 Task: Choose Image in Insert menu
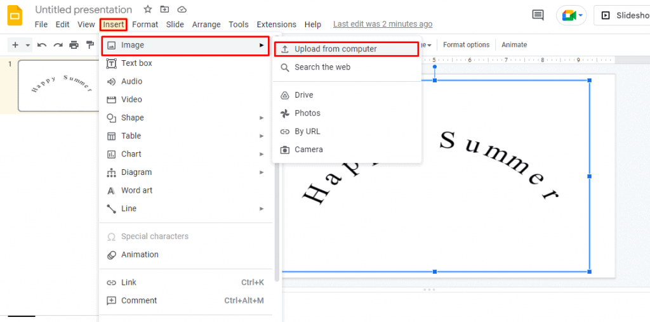point(186,45)
